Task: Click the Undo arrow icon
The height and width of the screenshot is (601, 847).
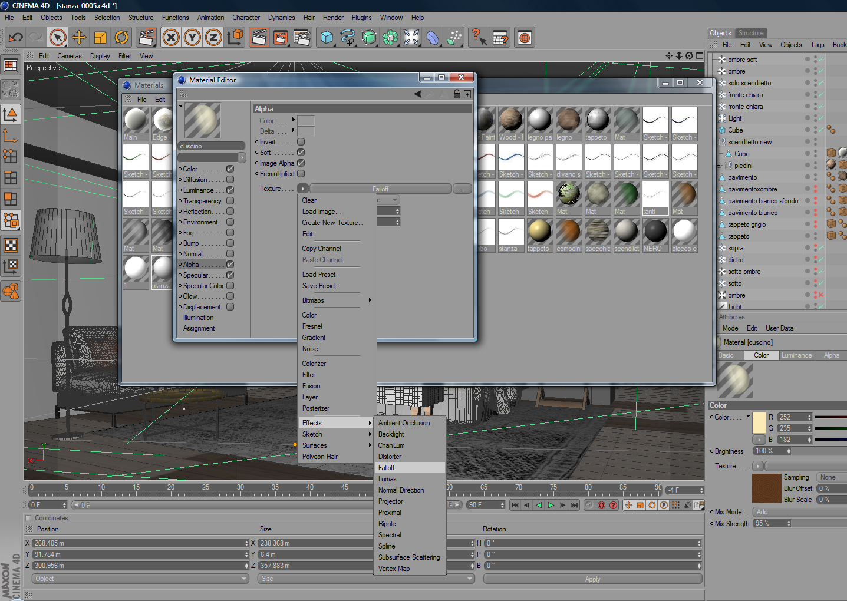Action: click(x=15, y=38)
